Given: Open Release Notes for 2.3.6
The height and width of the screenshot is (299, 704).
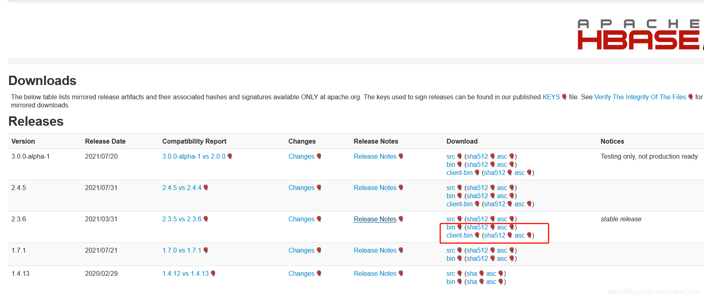Looking at the screenshot, I should point(375,219).
